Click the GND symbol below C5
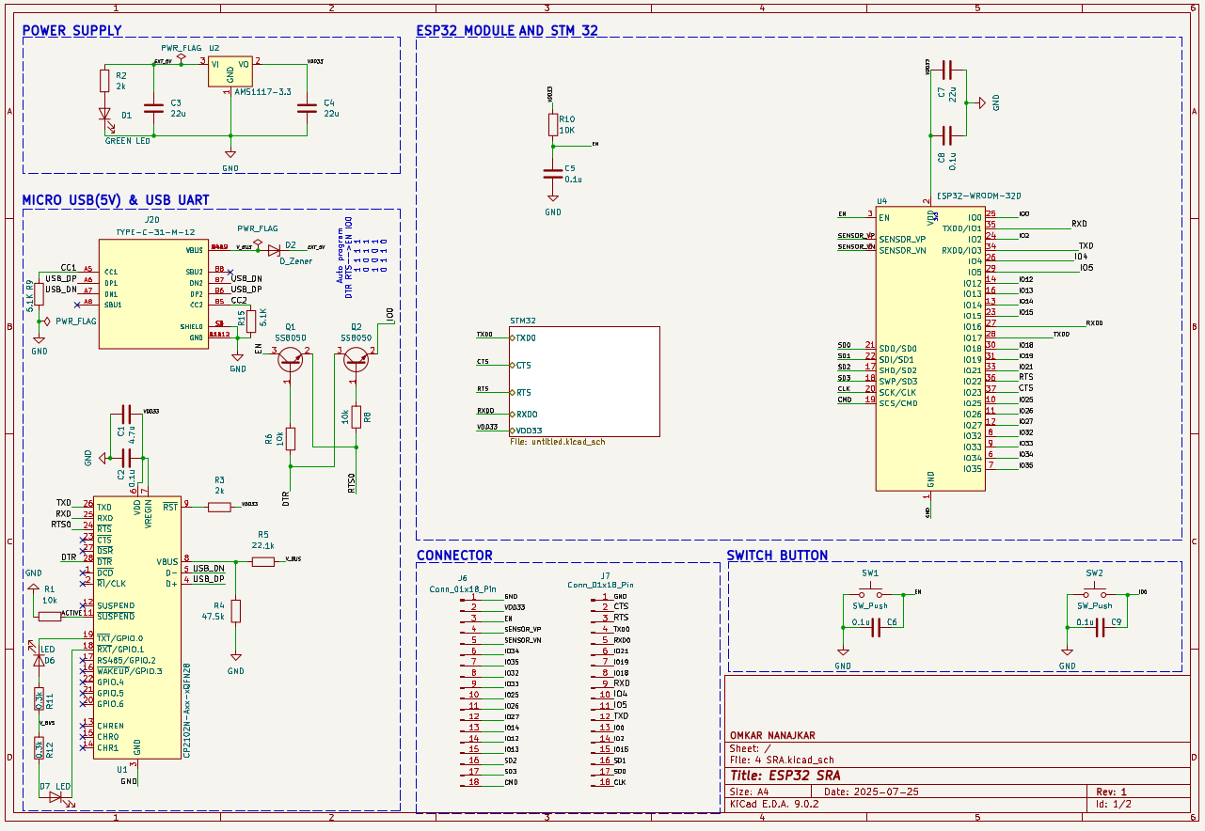The image size is (1205, 831). 553,203
